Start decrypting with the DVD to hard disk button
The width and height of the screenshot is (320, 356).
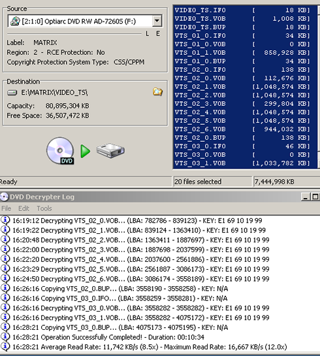point(86,151)
